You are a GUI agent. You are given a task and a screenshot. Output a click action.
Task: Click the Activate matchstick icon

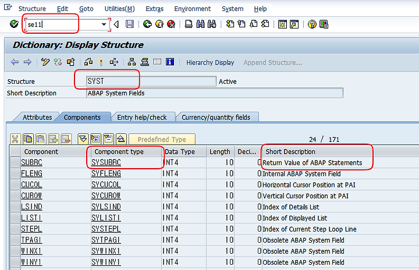coord(101,62)
